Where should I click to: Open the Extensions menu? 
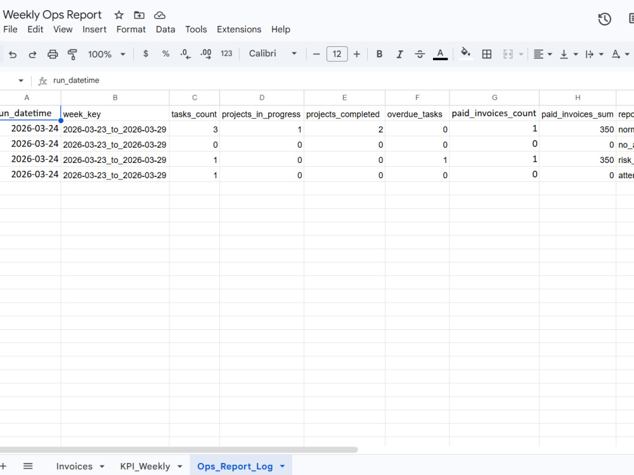[x=239, y=30]
